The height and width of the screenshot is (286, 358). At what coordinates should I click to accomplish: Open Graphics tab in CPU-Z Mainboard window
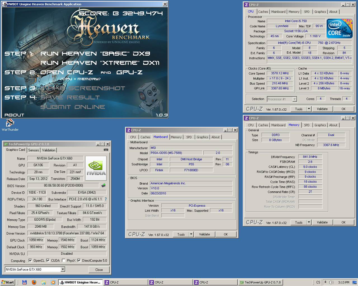coord(202,137)
